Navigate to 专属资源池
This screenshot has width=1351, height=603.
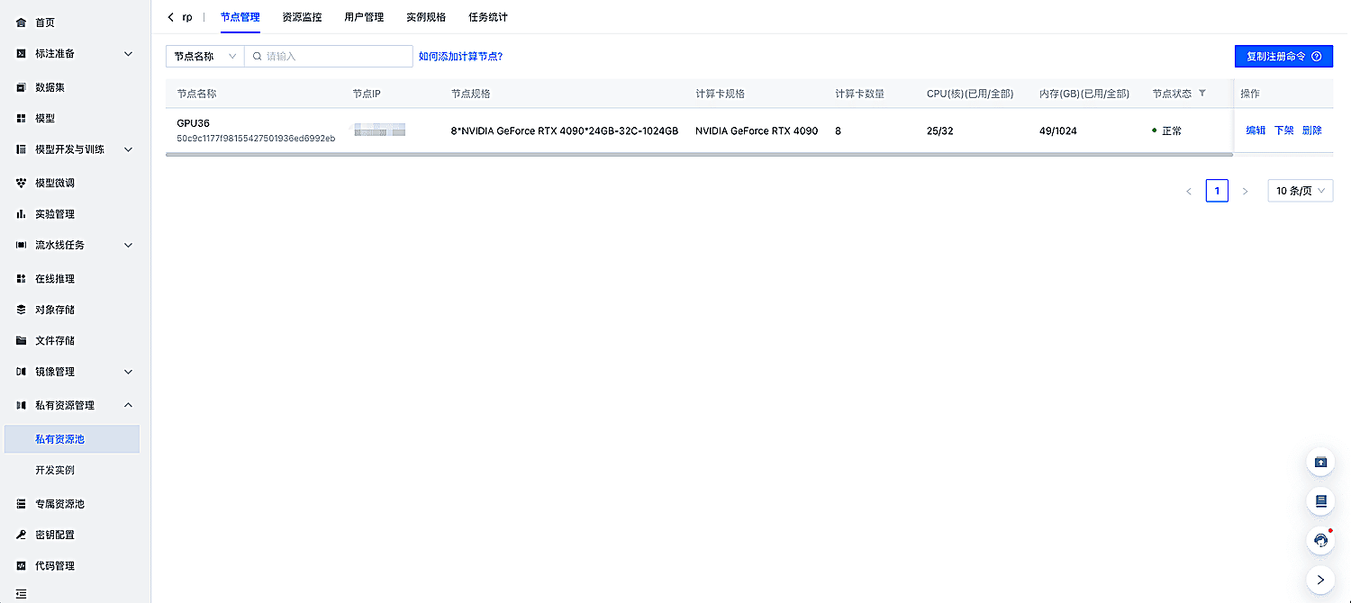point(59,504)
